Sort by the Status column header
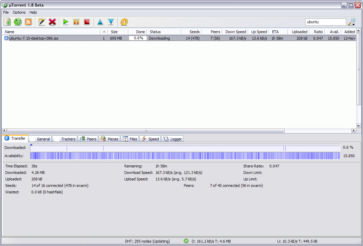This screenshot has width=363, height=246. point(164,32)
